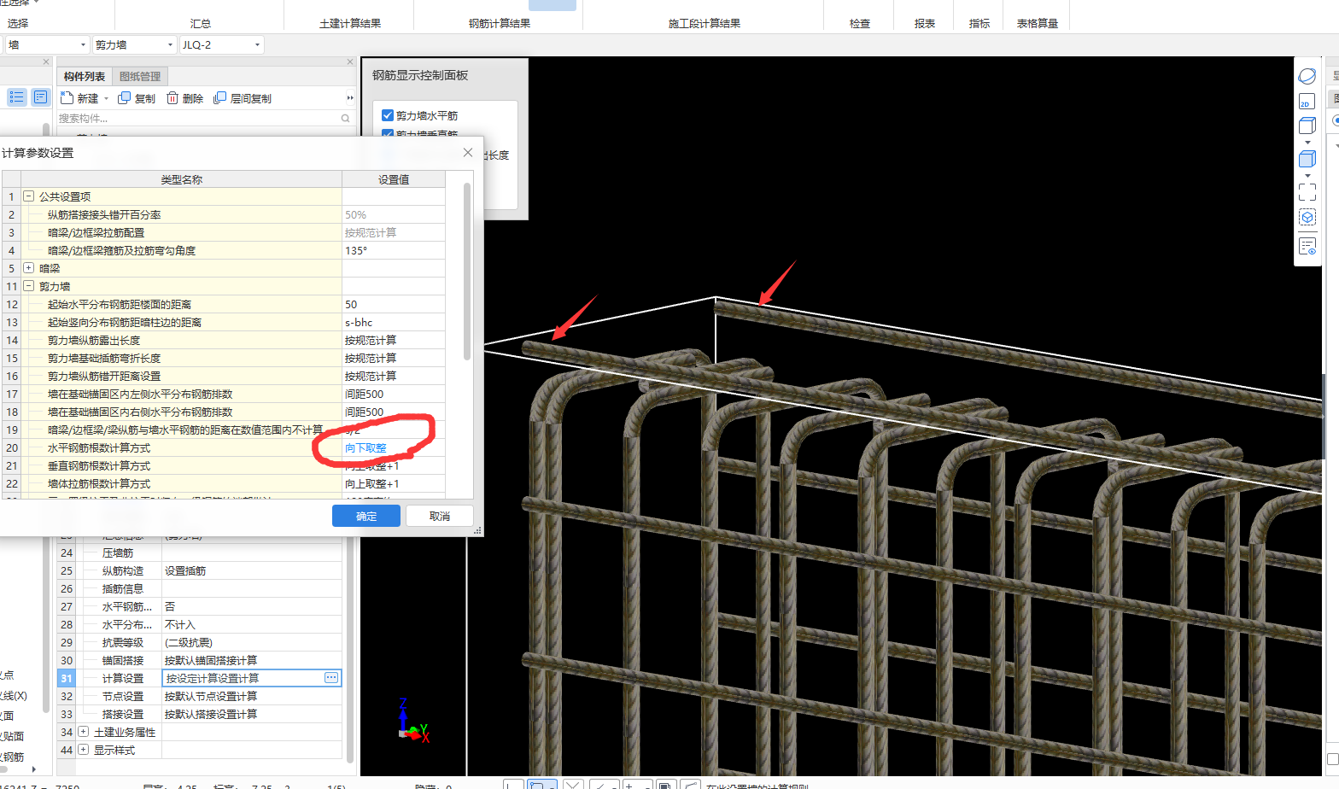
Task: Click the bulleted list view icon
Action: tap(16, 97)
